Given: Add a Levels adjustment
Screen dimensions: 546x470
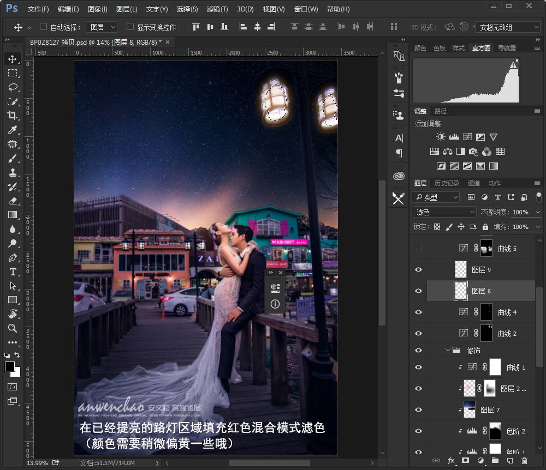Looking at the screenshot, I should (x=454, y=137).
